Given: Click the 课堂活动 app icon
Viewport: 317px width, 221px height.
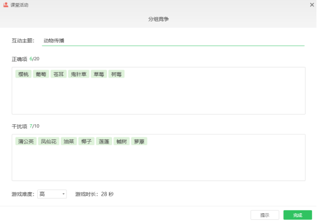Looking at the screenshot, I should (6, 4).
